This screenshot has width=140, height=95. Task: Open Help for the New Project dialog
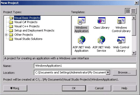tap(124, 88)
